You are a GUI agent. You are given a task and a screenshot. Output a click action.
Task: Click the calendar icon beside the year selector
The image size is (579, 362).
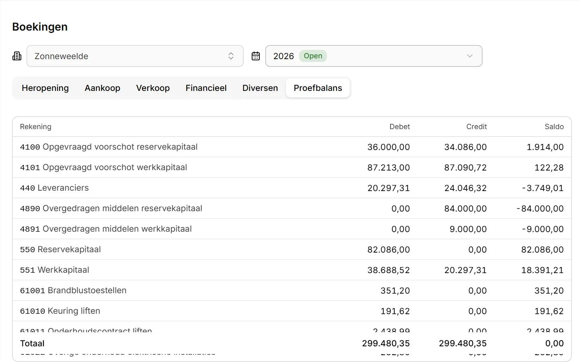[x=256, y=56]
